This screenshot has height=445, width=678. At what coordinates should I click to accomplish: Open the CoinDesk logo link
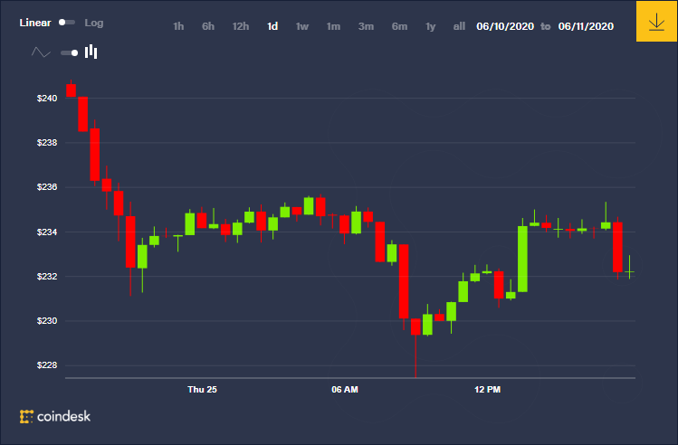pos(55,416)
